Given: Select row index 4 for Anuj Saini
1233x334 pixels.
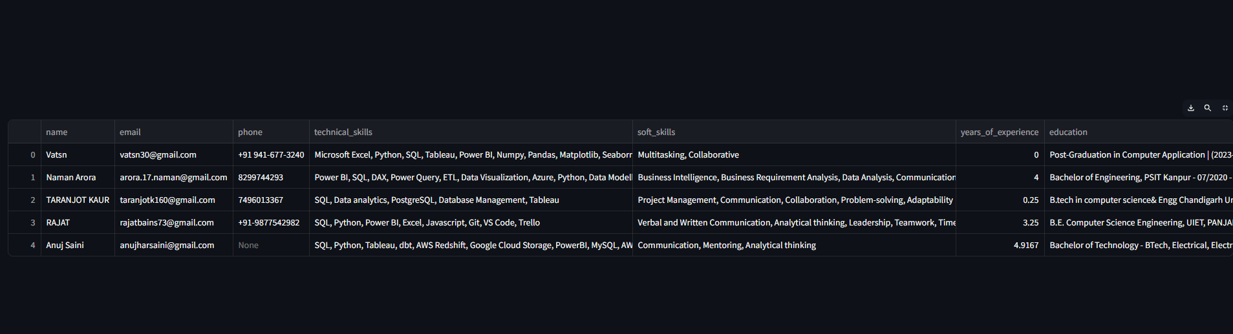Looking at the screenshot, I should point(25,245).
